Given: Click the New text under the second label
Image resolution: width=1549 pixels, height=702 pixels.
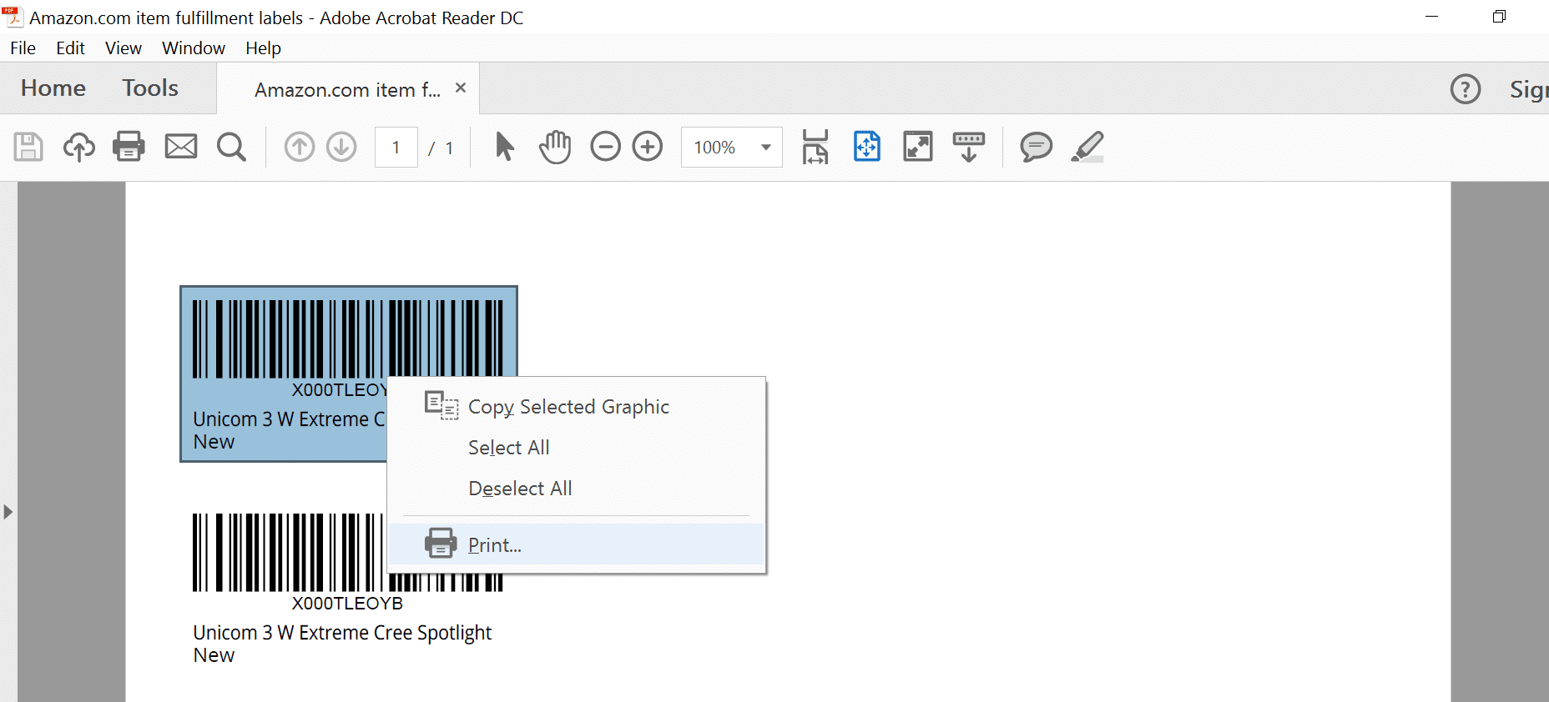Looking at the screenshot, I should click(x=214, y=655).
